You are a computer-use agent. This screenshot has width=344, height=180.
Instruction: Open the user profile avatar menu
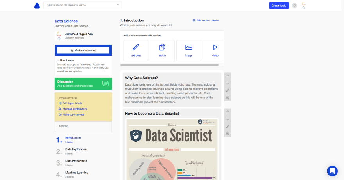pyautogui.click(x=303, y=5)
